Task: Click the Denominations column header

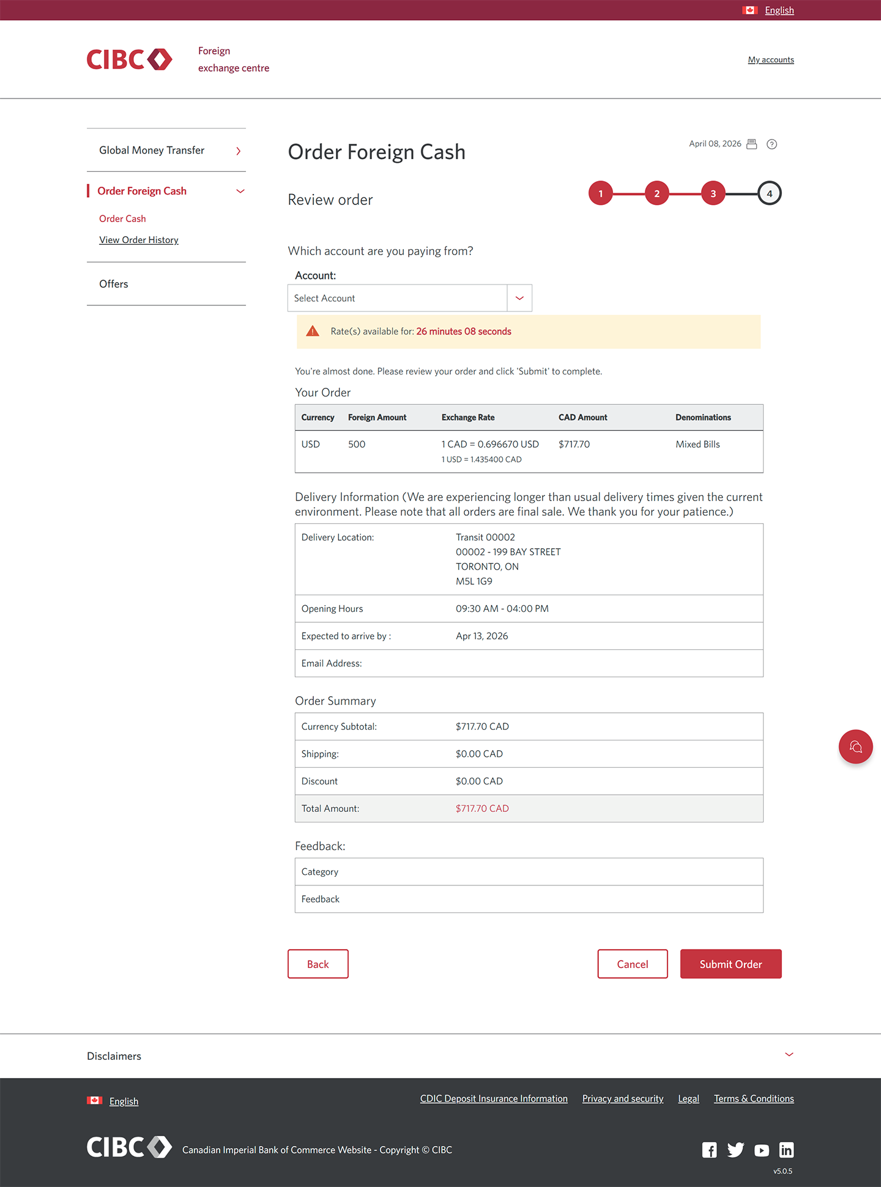Action: click(x=703, y=417)
